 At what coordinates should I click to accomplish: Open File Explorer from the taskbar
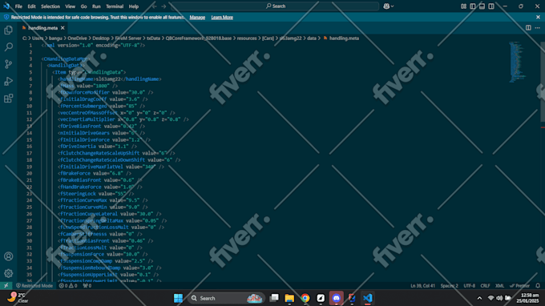[289, 298]
